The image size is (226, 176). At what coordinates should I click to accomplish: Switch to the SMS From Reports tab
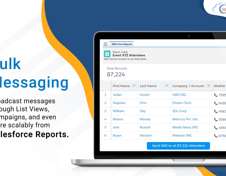[x=122, y=44]
